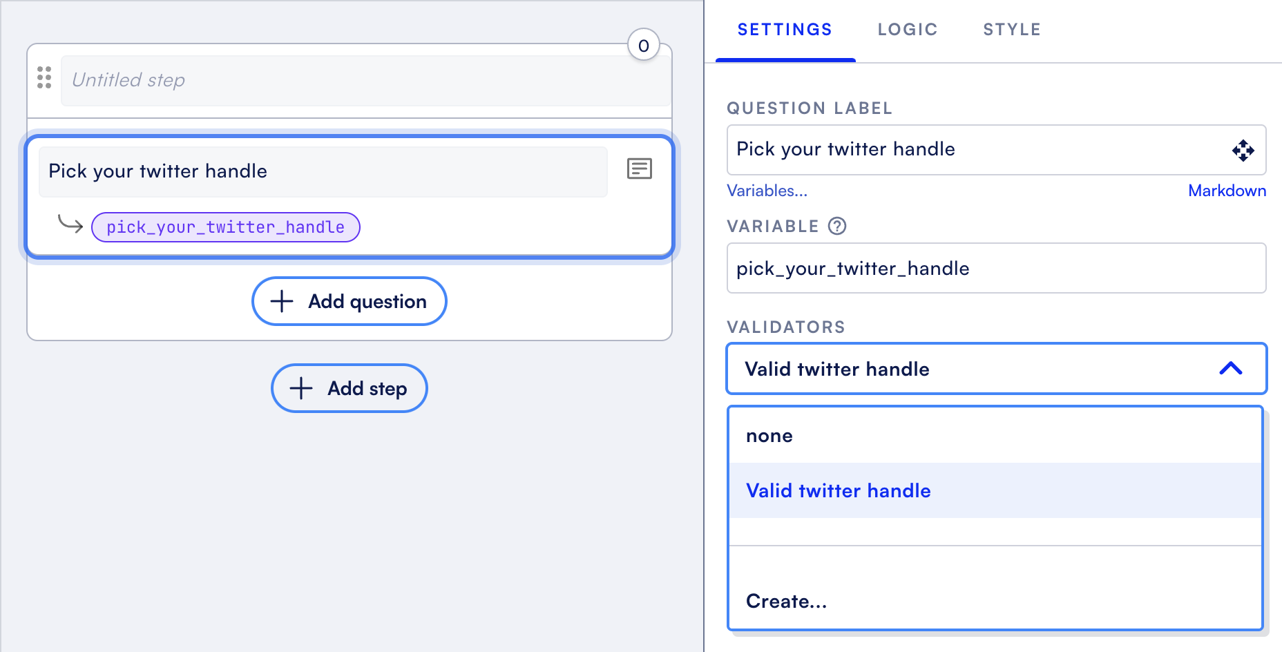Grab the step drag handle dots
The image size is (1282, 652).
pos(44,77)
